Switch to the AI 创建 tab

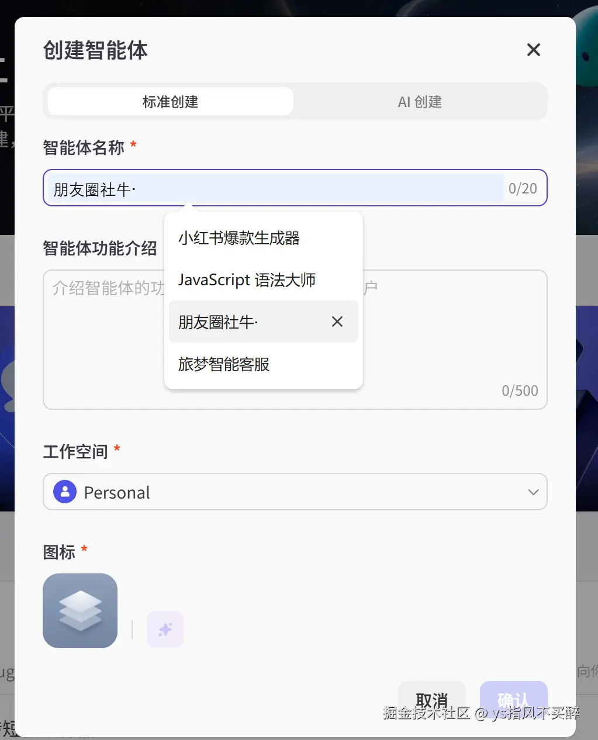[420, 102]
